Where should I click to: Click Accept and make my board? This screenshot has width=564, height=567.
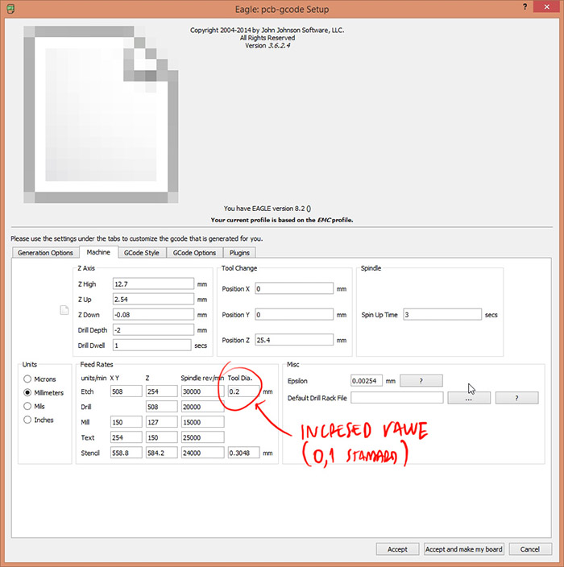click(464, 549)
